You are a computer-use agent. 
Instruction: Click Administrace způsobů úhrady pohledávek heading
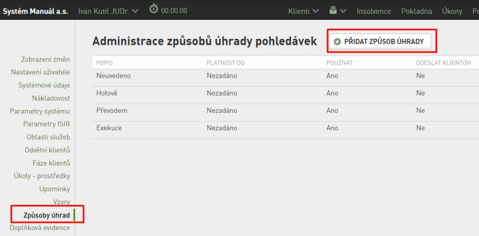coord(205,41)
